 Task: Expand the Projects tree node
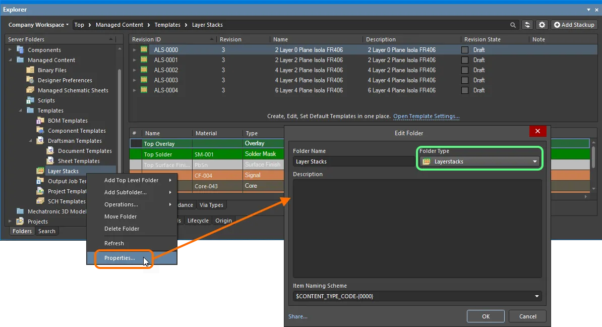pos(10,221)
